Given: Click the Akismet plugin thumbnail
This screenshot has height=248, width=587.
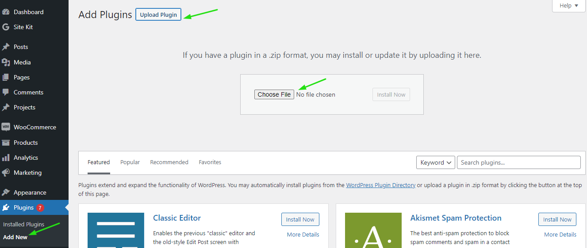Looking at the screenshot, I should click(373, 230).
